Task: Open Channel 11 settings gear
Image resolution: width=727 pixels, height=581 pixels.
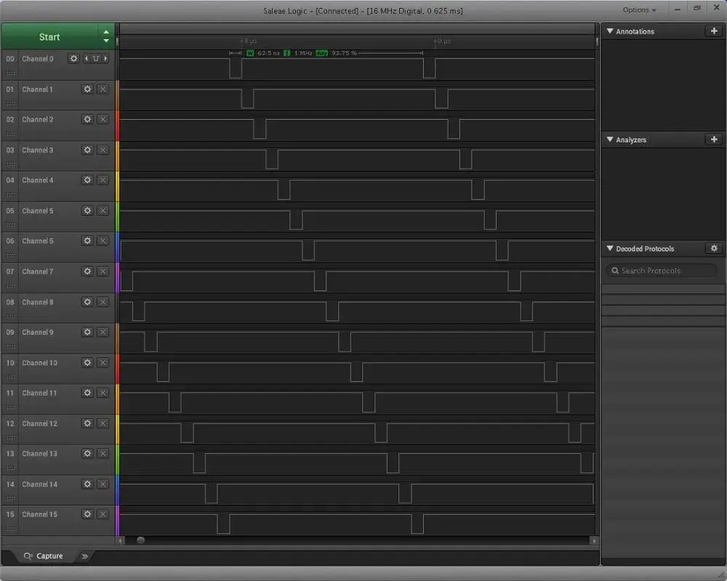Action: tap(87, 392)
